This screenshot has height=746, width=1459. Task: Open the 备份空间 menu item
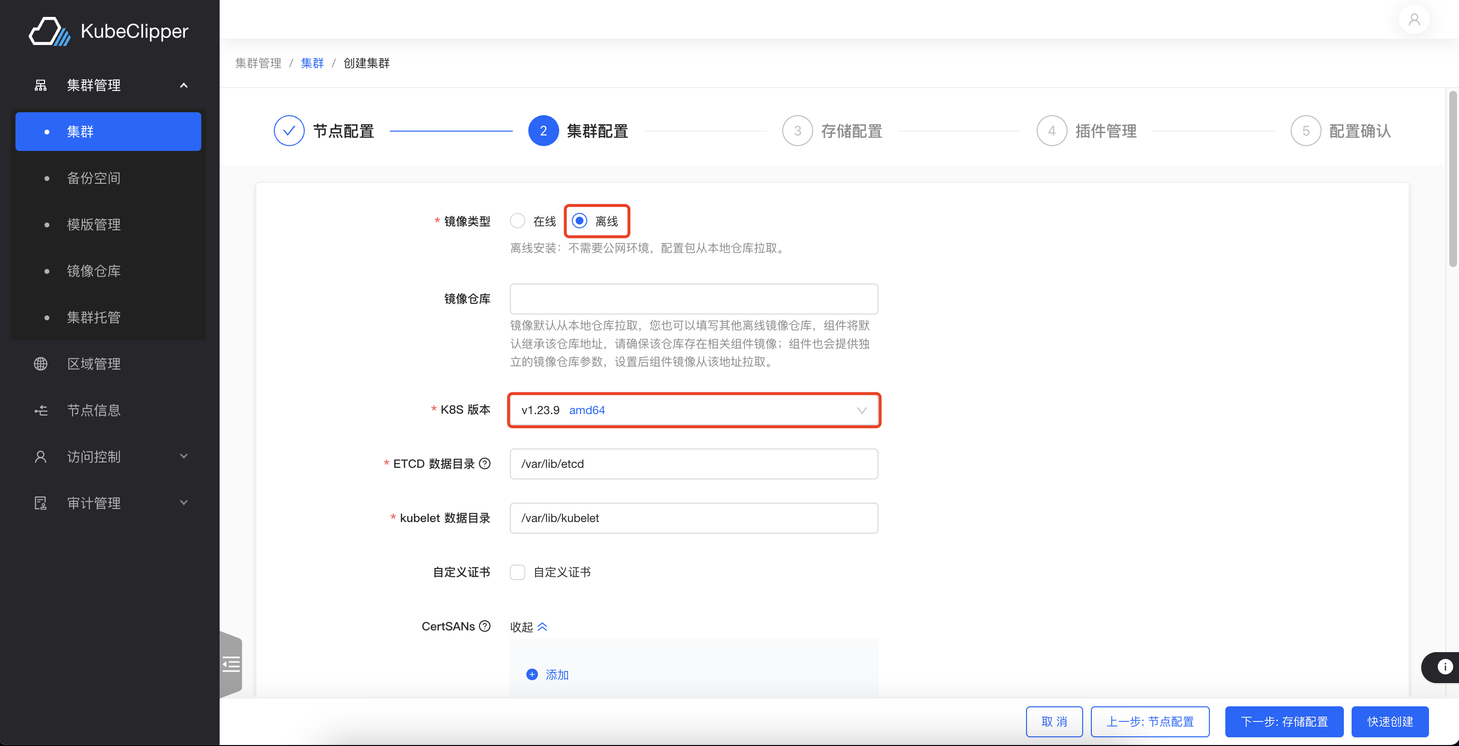point(108,178)
